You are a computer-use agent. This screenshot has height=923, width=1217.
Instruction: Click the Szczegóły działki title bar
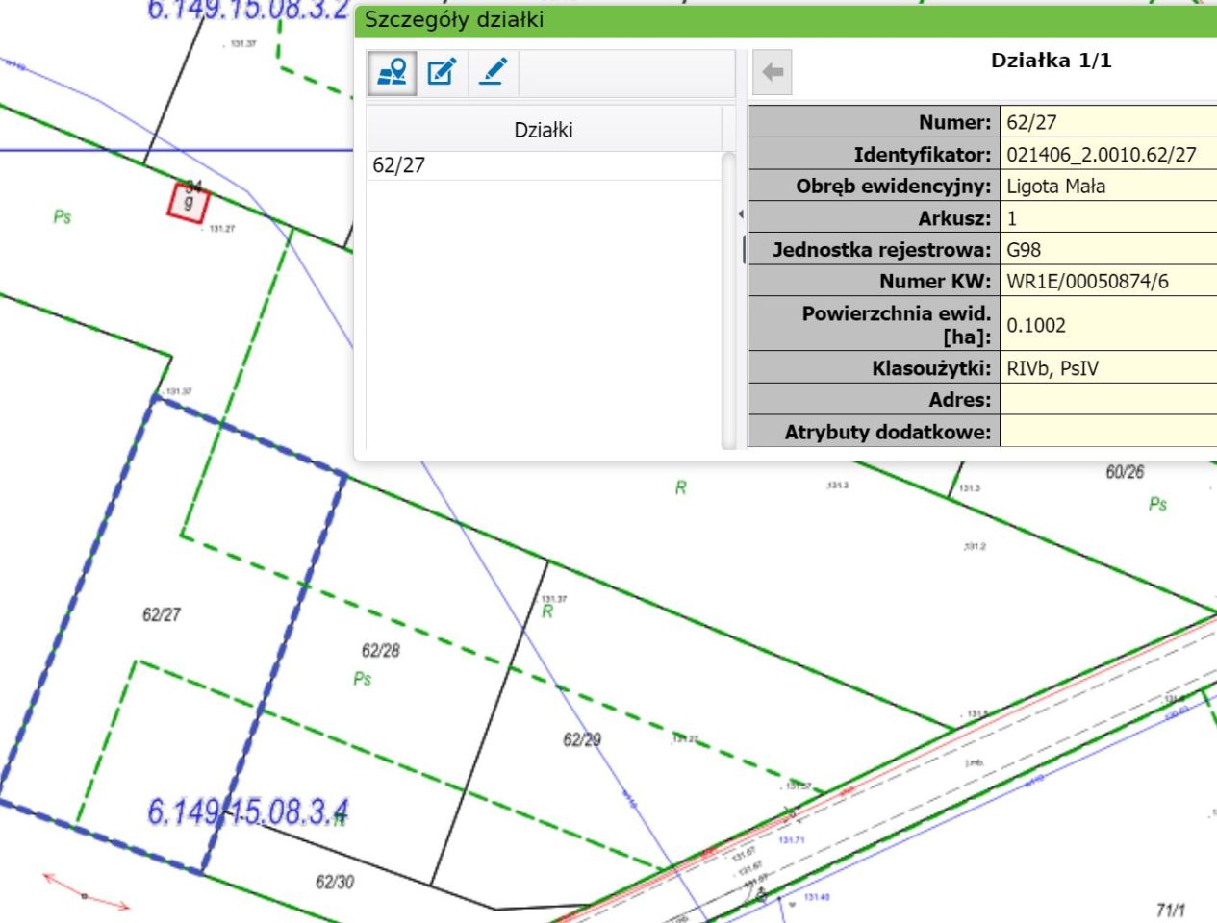(770, 20)
